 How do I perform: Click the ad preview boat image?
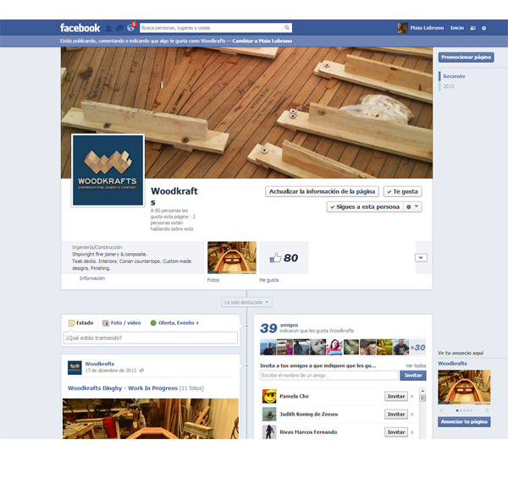464,387
